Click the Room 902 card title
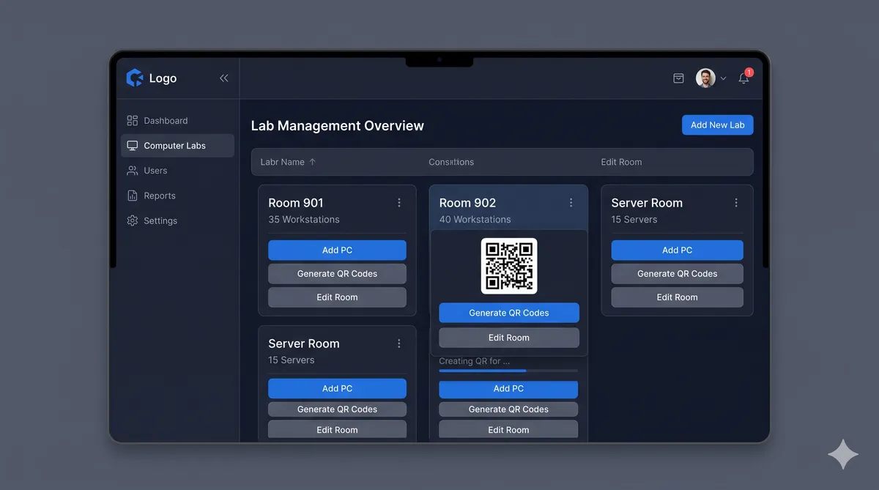The image size is (879, 490). coord(467,203)
